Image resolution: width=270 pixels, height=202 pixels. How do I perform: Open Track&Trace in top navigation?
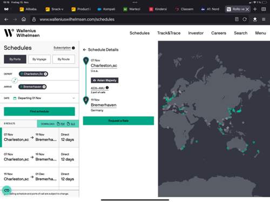[169, 33]
